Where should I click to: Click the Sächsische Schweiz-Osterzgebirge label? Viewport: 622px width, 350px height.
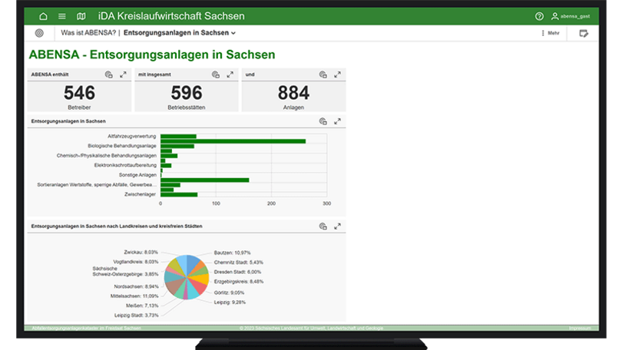[125, 271]
